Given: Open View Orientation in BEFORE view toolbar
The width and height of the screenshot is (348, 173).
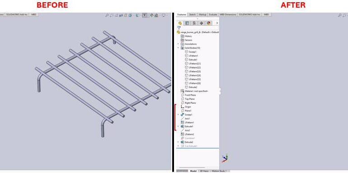Looking at the screenshot, I should (131, 15).
